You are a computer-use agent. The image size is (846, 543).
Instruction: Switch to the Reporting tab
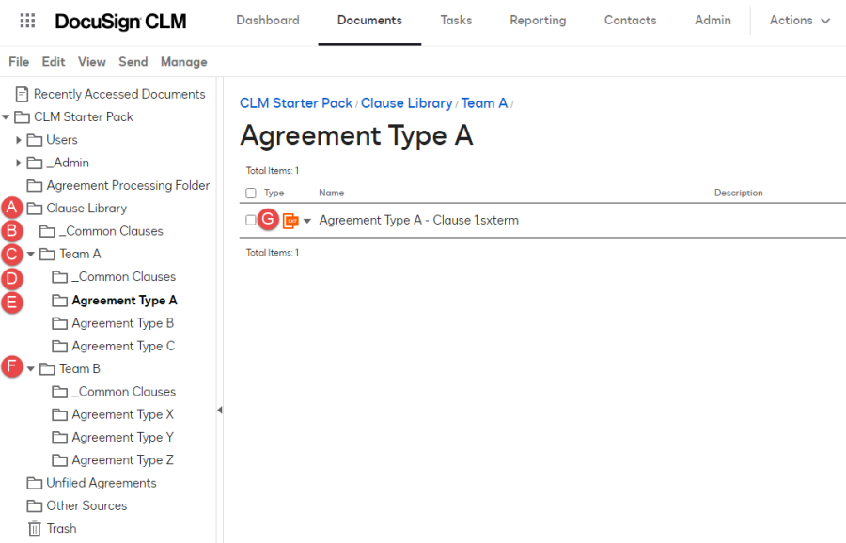click(538, 19)
